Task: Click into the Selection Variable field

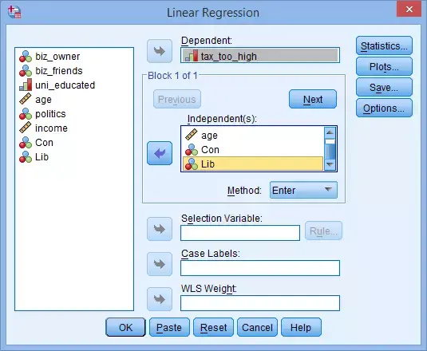Action: click(x=240, y=233)
